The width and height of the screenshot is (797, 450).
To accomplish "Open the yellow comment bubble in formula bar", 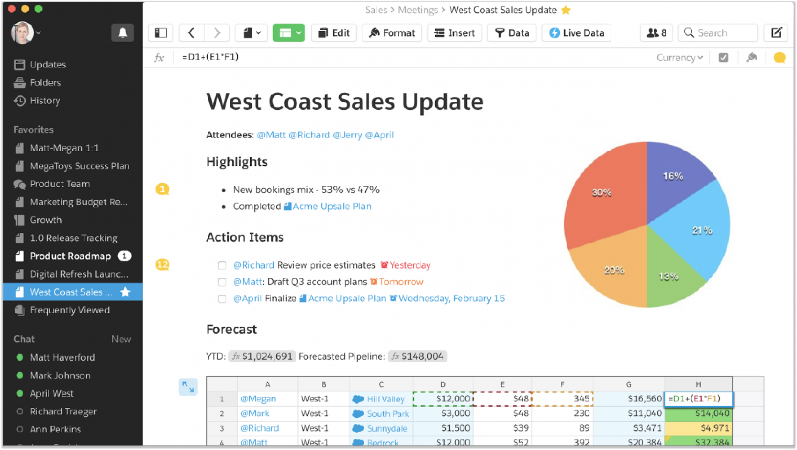I will point(779,58).
